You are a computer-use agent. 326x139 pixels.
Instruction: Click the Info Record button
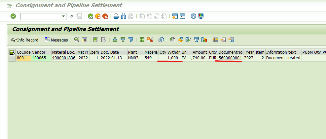25,40
